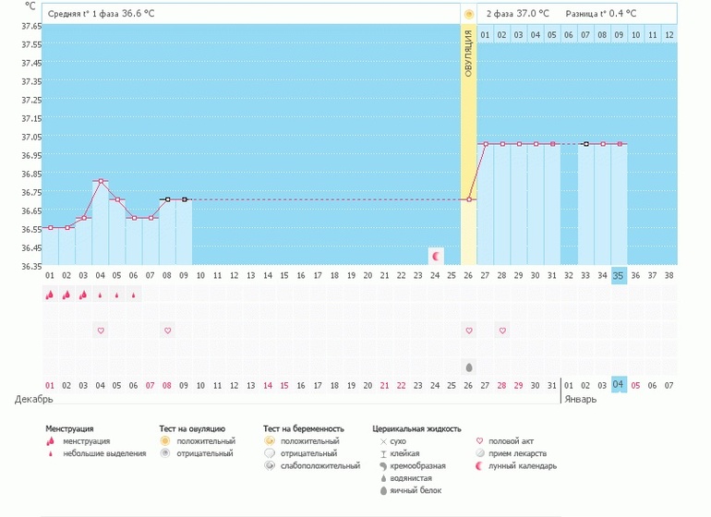Click red date 05 in the January row
The width and height of the screenshot is (711, 517).
[635, 386]
